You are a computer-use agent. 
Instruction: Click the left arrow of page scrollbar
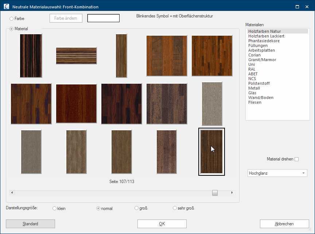[12, 193]
